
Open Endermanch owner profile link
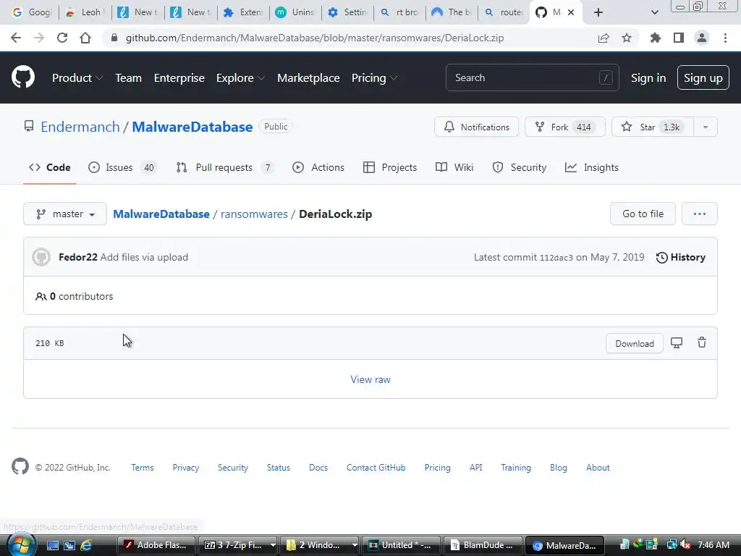(80, 127)
